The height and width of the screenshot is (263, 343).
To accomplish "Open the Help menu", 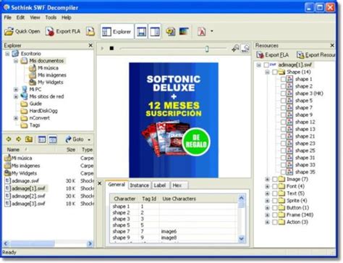I will pyautogui.click(x=67, y=17).
